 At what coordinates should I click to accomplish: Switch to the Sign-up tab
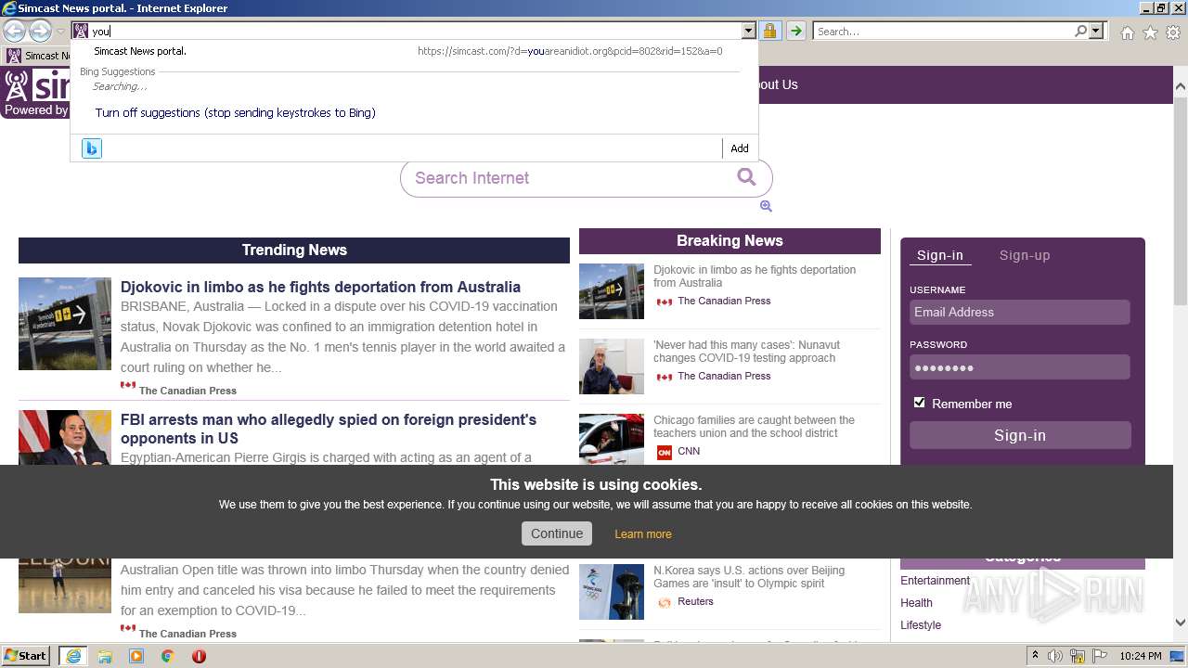(x=1025, y=256)
